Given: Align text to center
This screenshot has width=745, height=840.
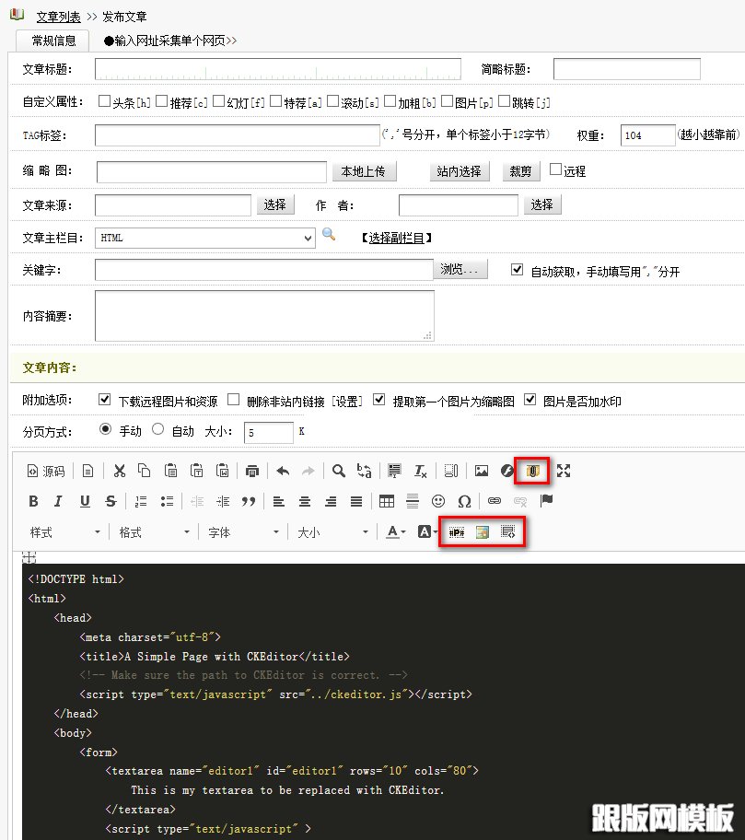Looking at the screenshot, I should (305, 501).
